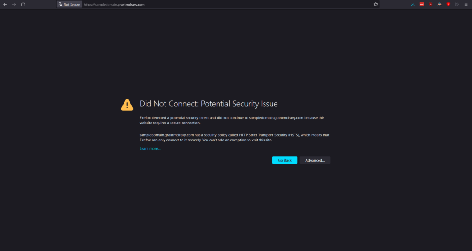Click the HSTS security policy paragraph

pos(234,137)
